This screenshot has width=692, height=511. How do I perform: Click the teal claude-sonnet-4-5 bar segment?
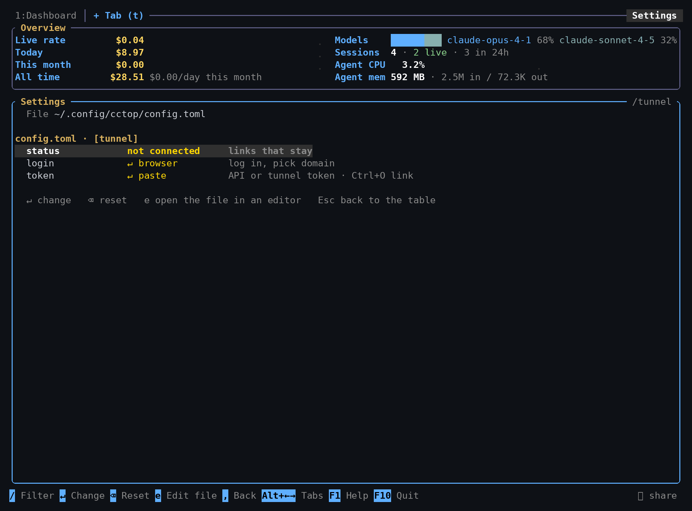tap(433, 40)
